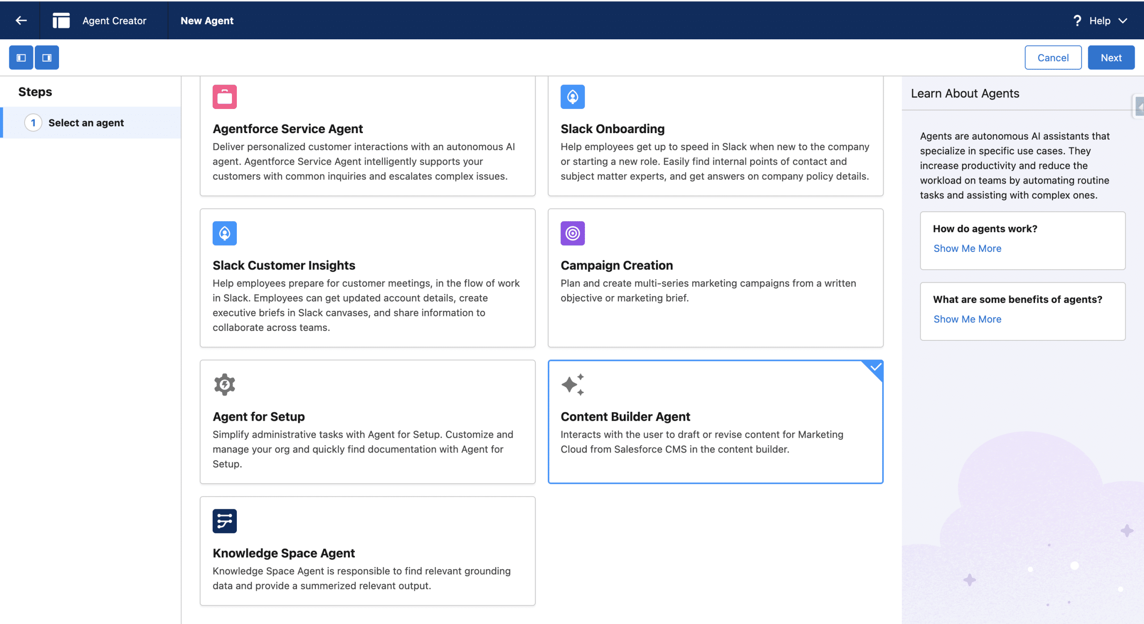Open Show Me More under agent benefits
The width and height of the screenshot is (1144, 624).
coord(967,319)
